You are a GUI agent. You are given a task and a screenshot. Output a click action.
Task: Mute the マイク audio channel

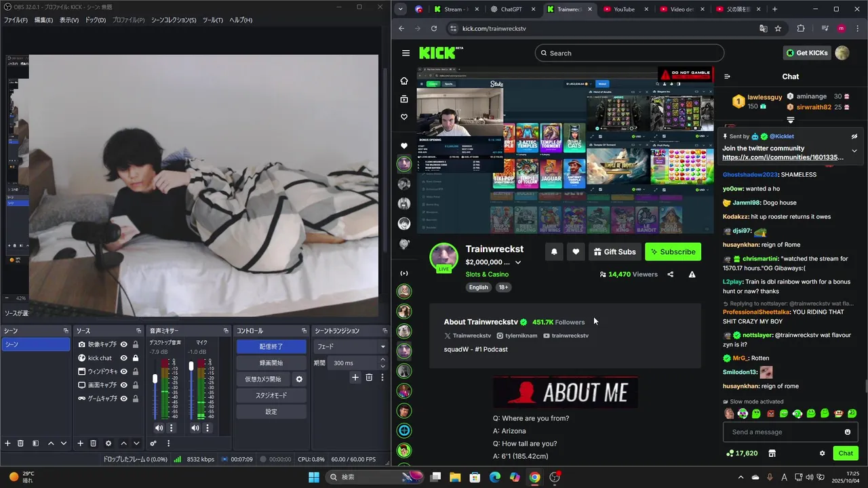point(195,428)
